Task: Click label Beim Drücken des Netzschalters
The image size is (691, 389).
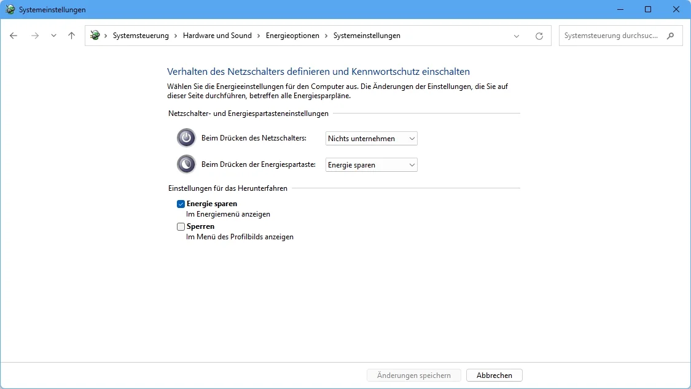Action: click(x=254, y=138)
